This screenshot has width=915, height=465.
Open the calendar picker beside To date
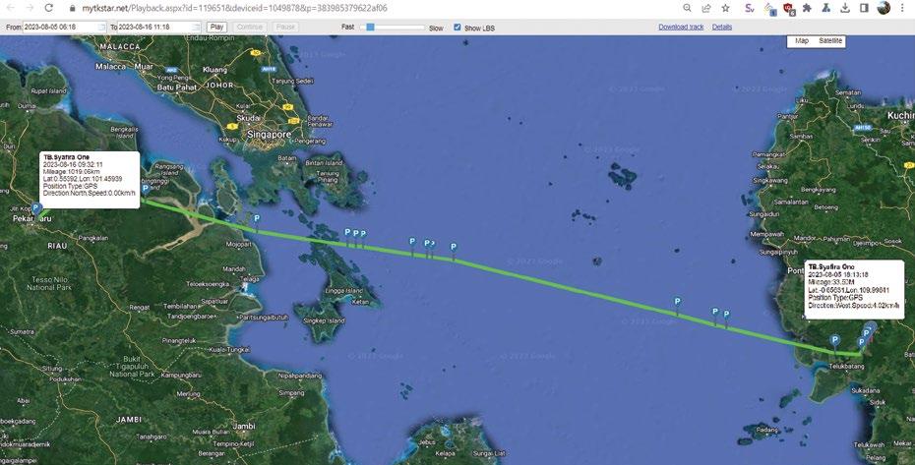pyautogui.click(x=197, y=27)
